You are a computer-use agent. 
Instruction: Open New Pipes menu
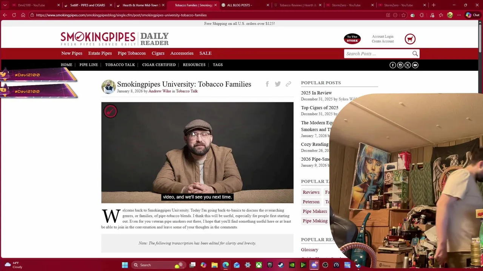[x=72, y=53]
